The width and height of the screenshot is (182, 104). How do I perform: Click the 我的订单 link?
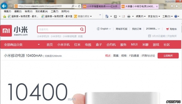point(137,29)
